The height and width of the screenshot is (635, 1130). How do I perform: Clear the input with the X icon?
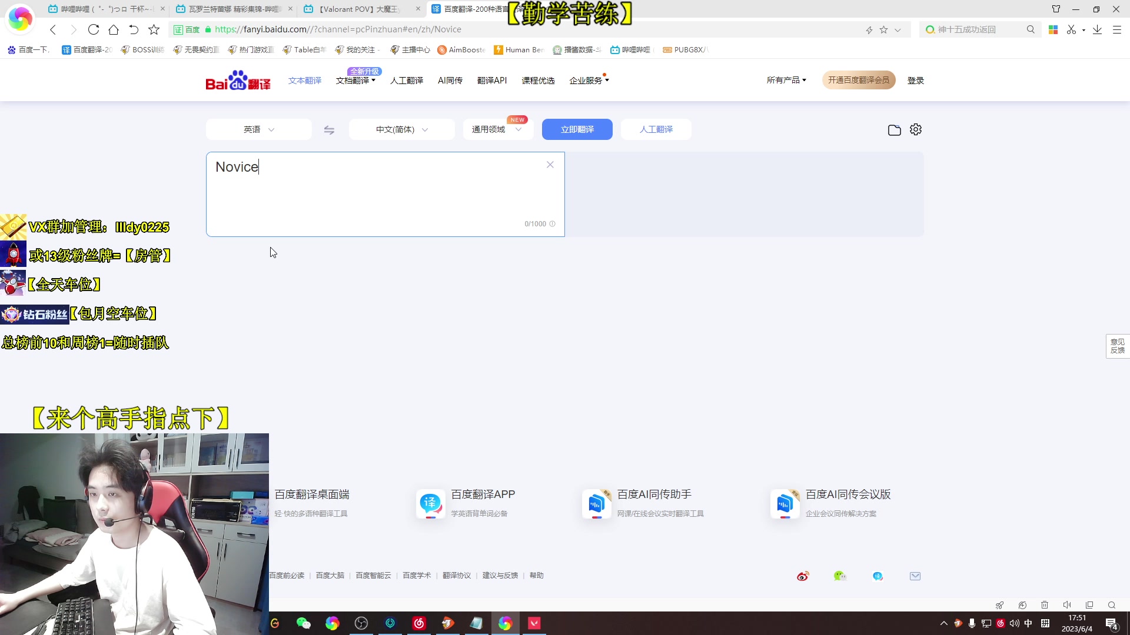[x=550, y=165]
